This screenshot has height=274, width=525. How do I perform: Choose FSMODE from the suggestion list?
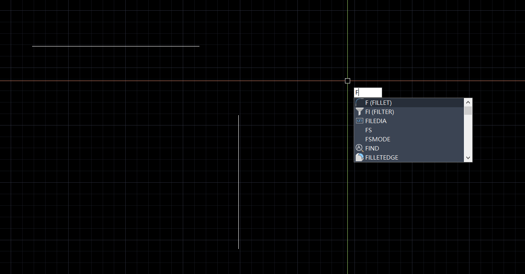coord(377,139)
